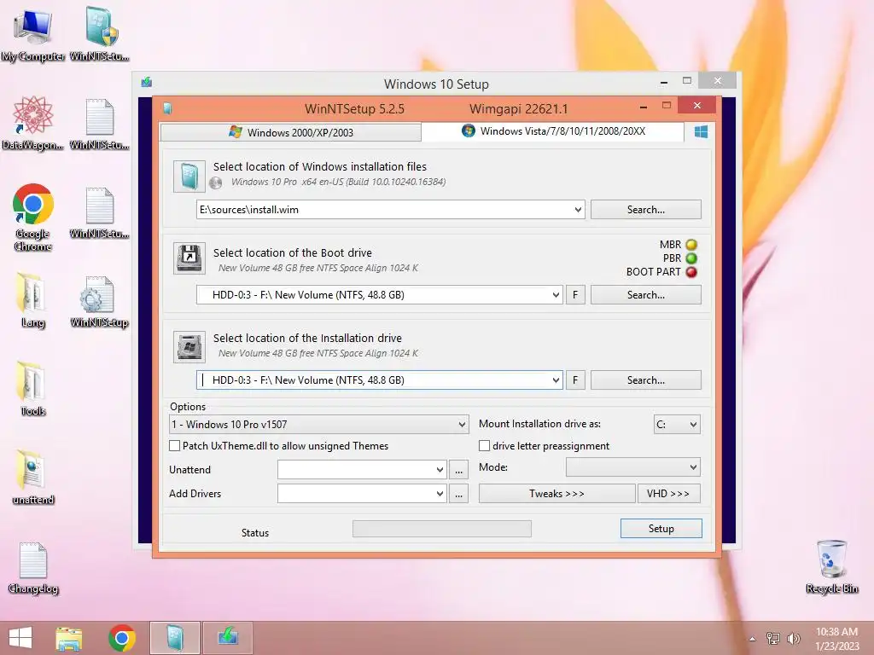Click the Status progress bar
This screenshot has height=655, width=874.
(x=442, y=529)
